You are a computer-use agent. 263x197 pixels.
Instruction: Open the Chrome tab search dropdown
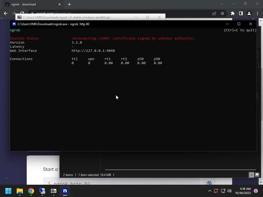(222, 4)
